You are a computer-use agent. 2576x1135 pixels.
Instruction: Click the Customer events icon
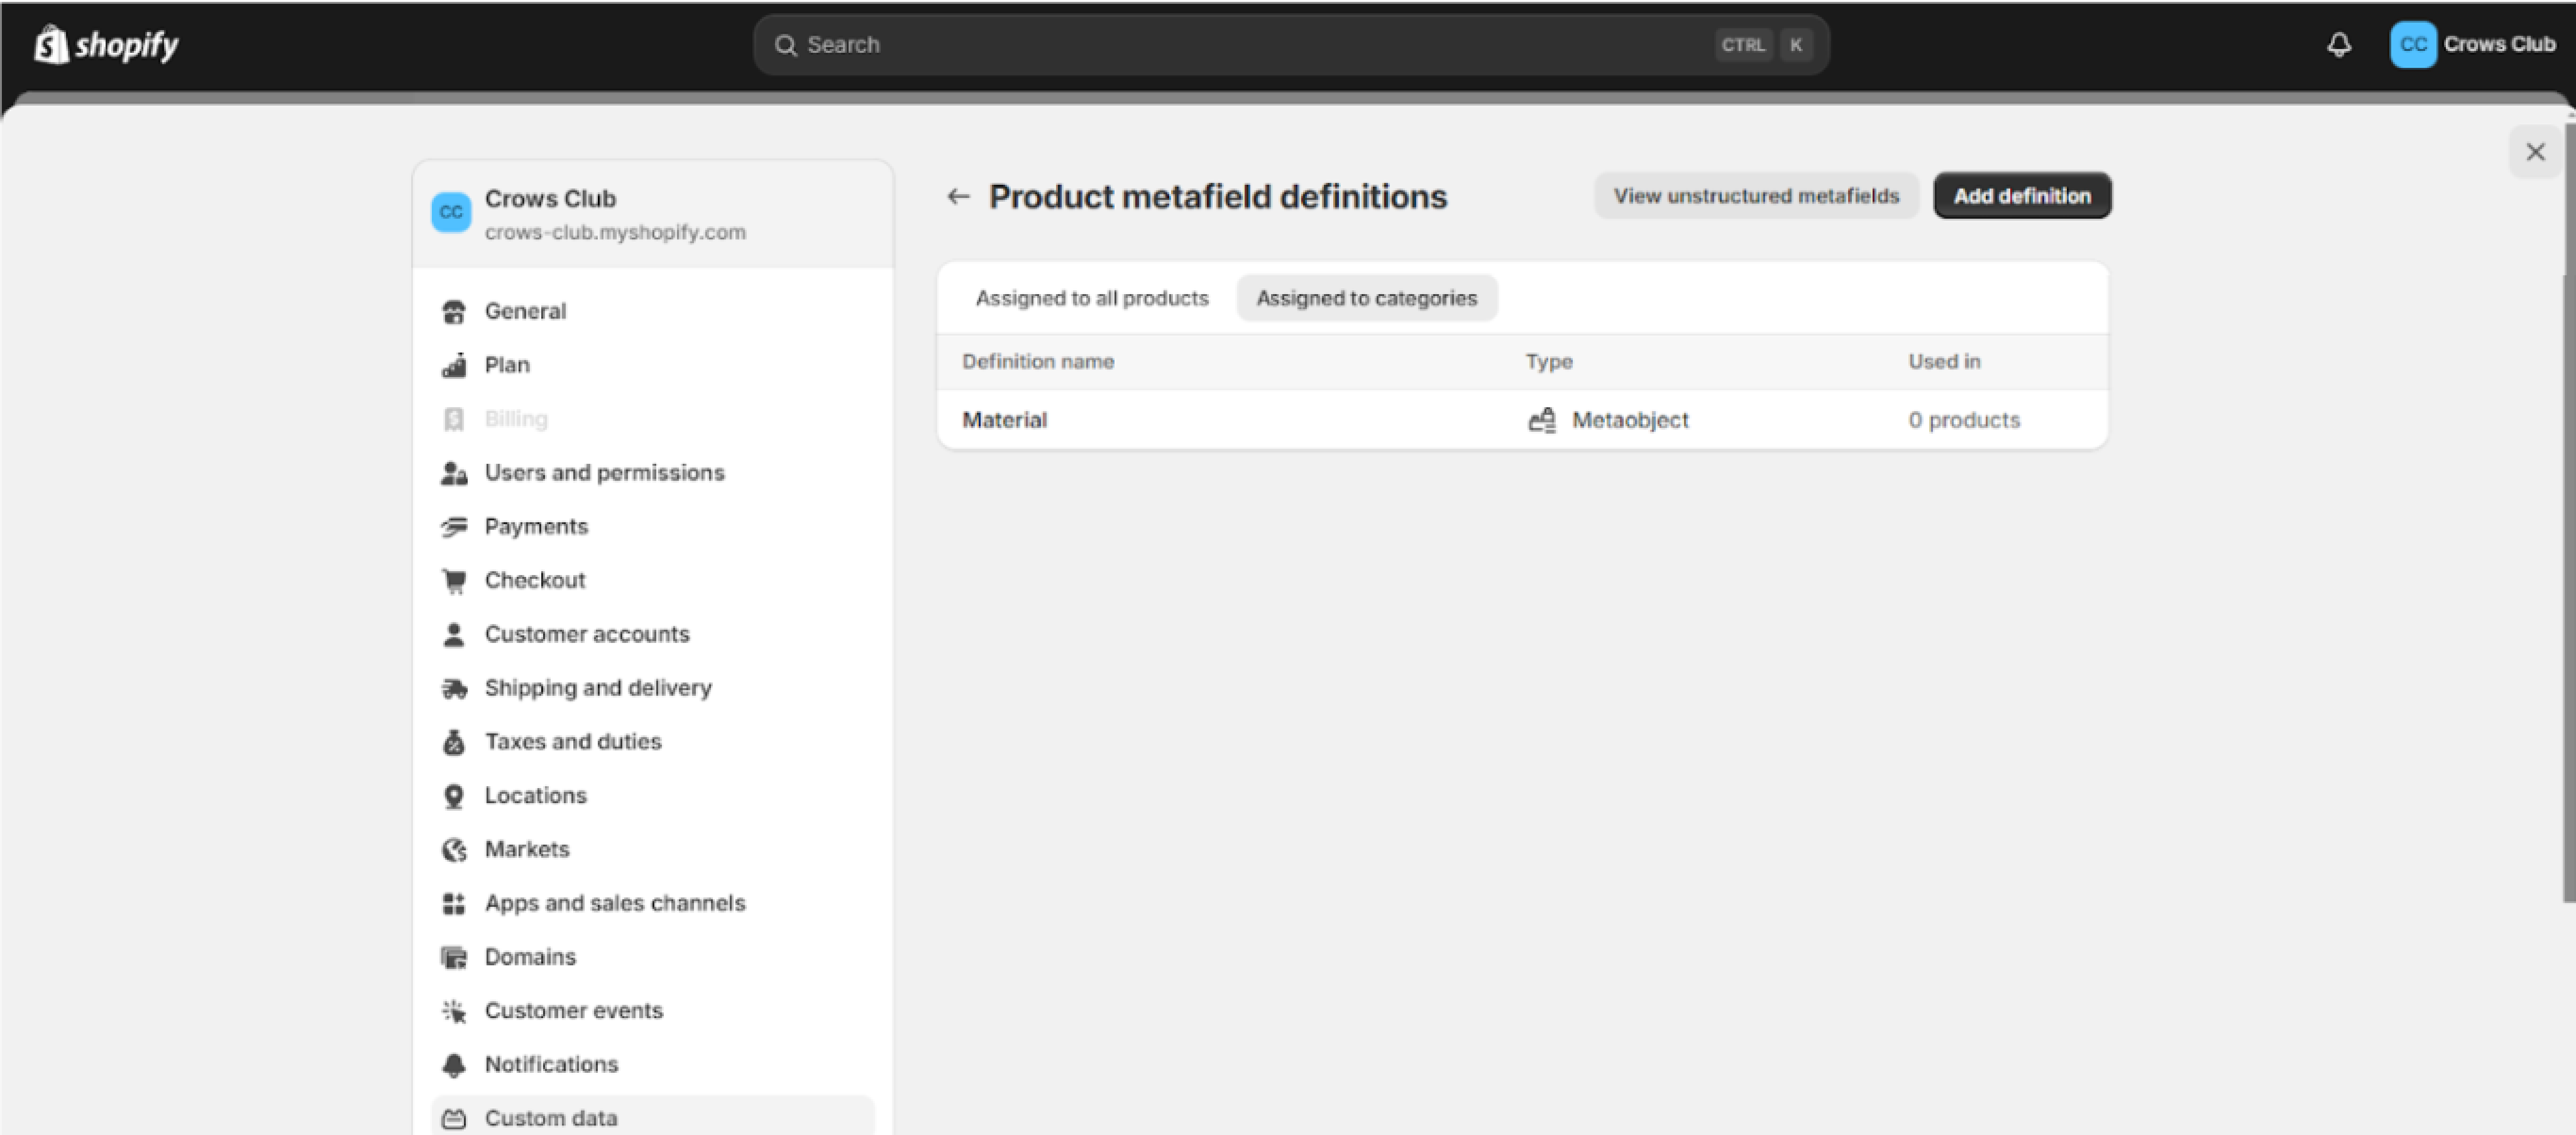(x=454, y=1011)
